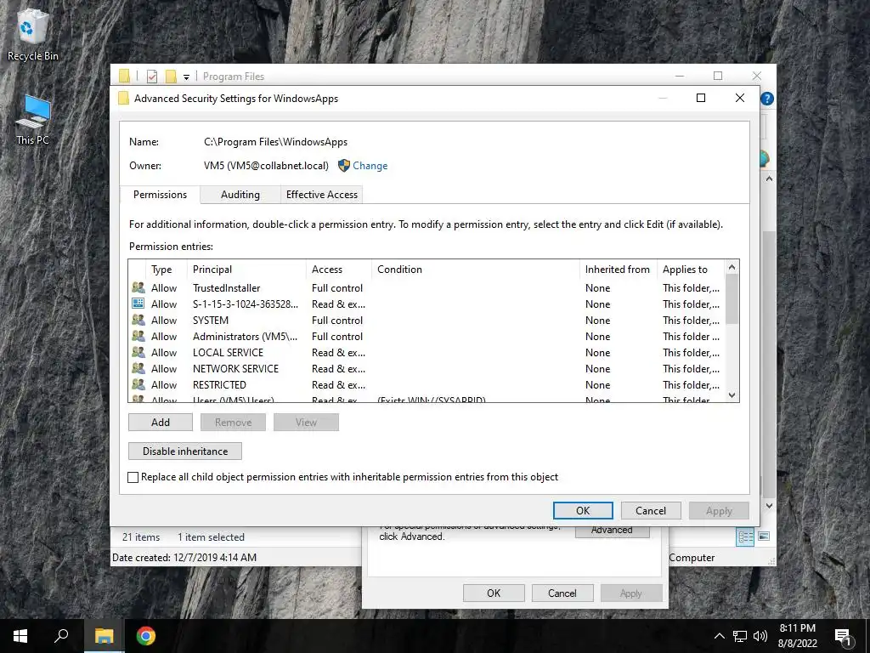870x653 pixels.
Task: Click the Add button
Action: tap(161, 422)
